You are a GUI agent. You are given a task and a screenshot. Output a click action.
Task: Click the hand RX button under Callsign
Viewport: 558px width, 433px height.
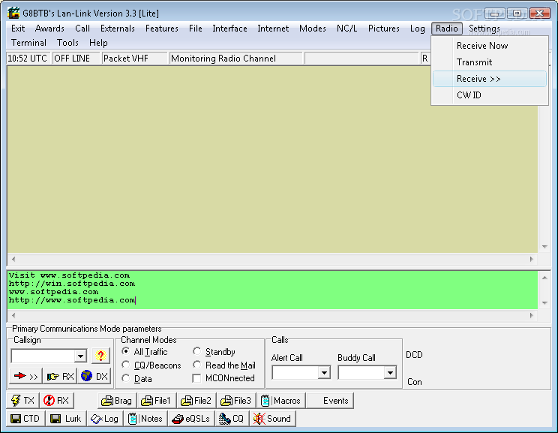(60, 376)
